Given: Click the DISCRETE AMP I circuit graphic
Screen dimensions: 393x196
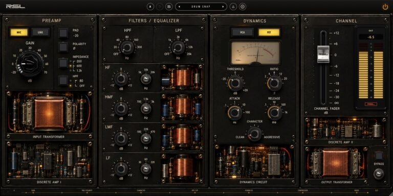Looking at the screenshot, I should pos(49,160).
